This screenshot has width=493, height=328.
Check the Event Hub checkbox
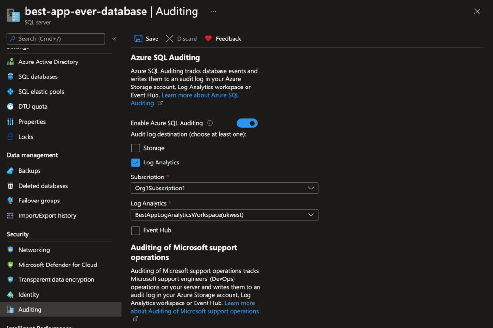135,230
